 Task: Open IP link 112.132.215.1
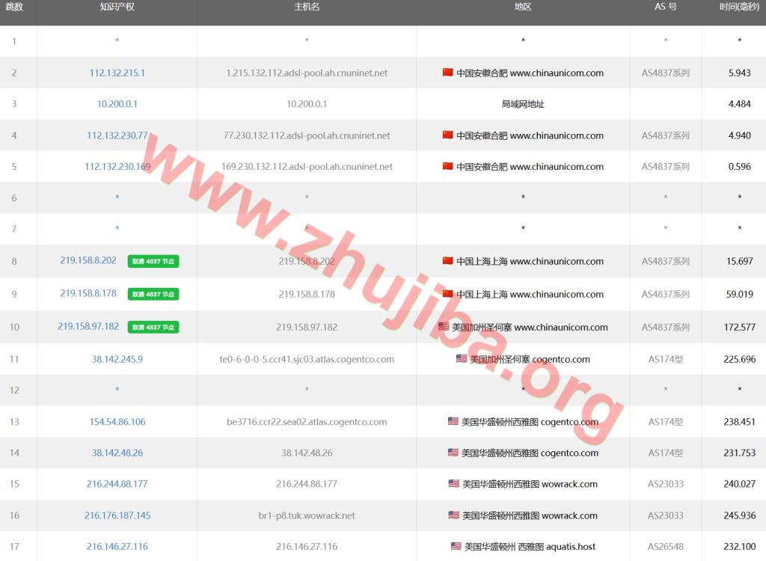coord(117,73)
